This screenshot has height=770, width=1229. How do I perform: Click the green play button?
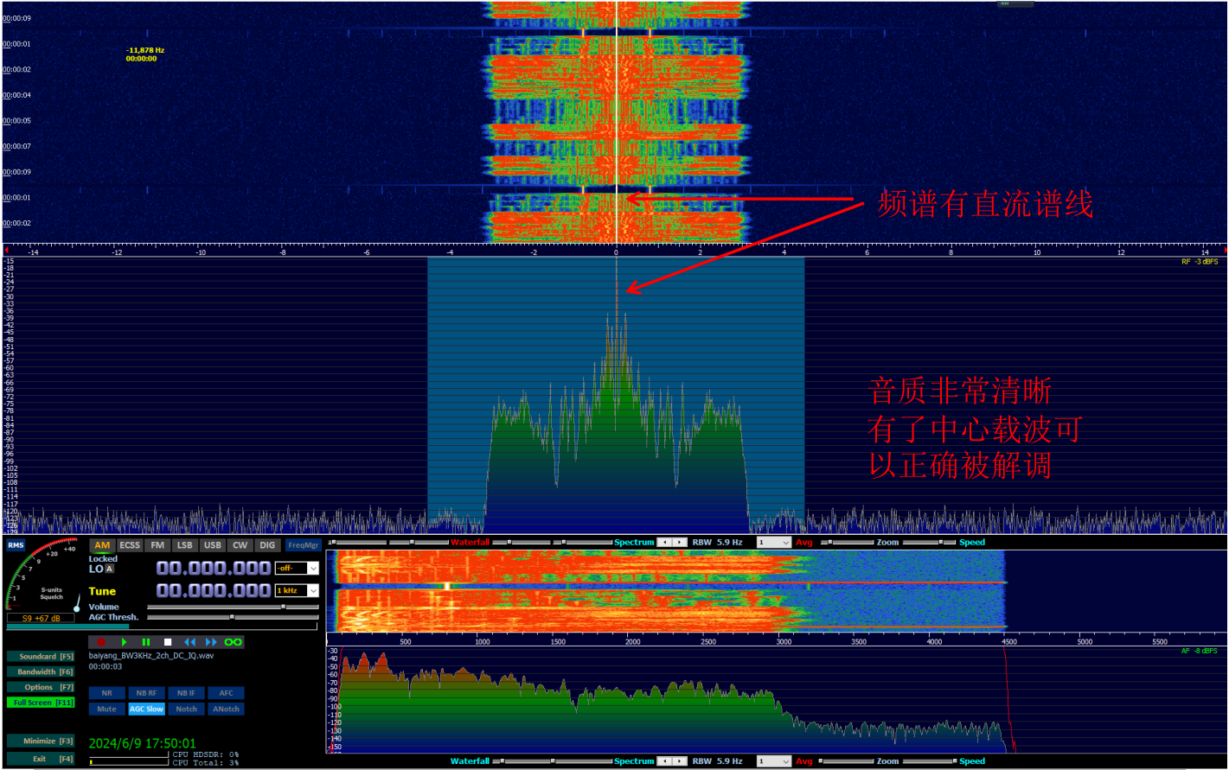[x=124, y=642]
